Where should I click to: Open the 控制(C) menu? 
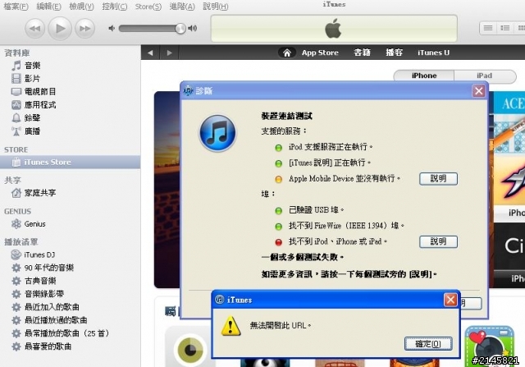click(115, 7)
